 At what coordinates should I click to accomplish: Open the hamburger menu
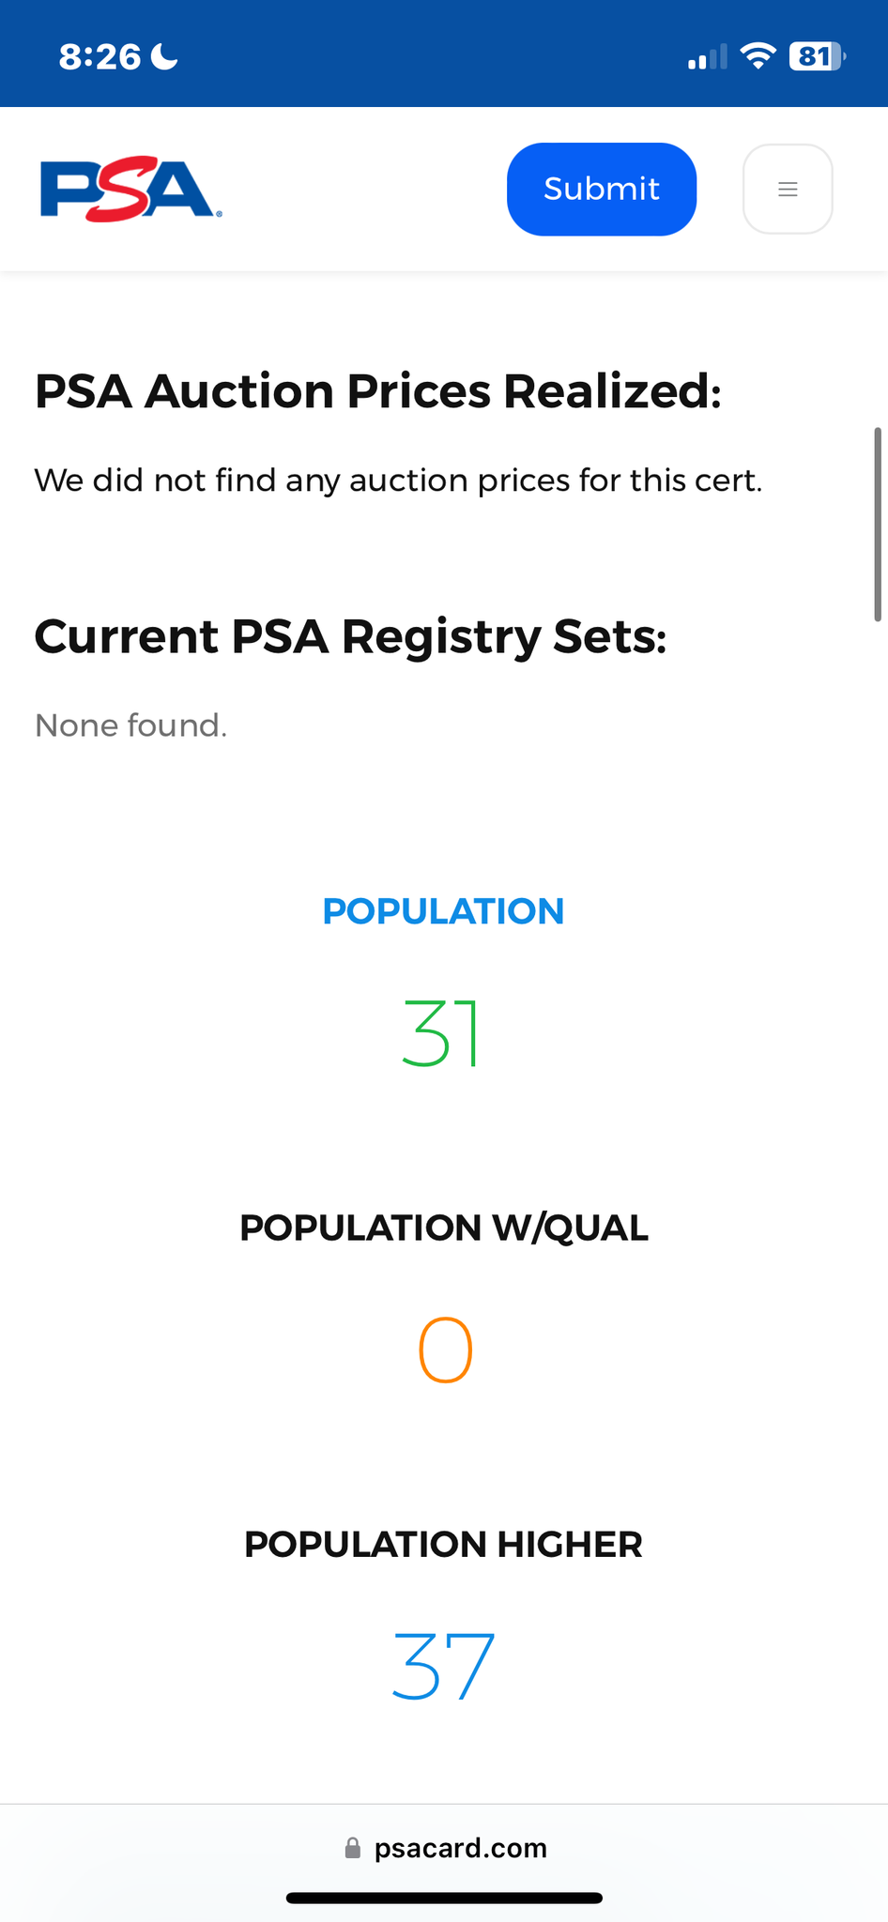pyautogui.click(x=788, y=189)
